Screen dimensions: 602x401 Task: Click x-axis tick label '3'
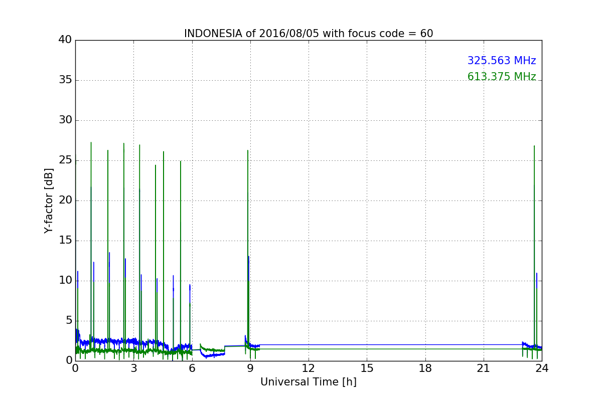click(133, 368)
